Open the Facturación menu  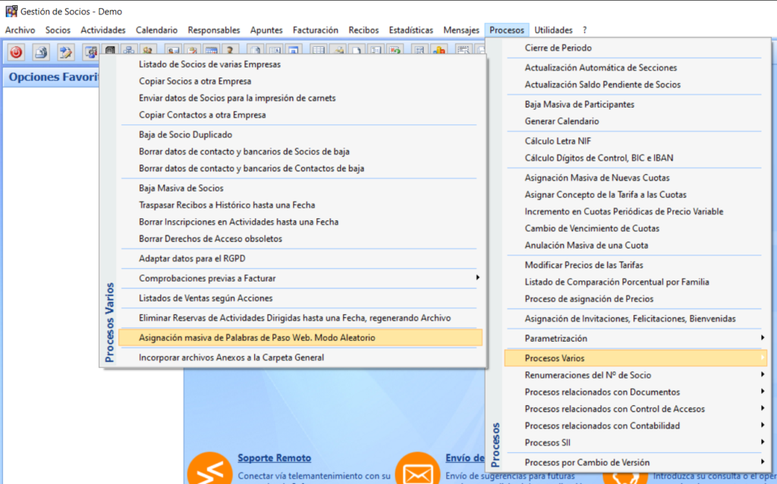(315, 30)
